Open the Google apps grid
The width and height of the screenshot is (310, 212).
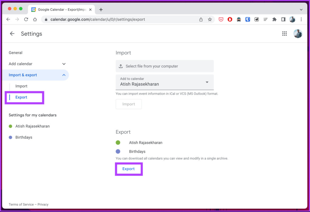pos(284,34)
